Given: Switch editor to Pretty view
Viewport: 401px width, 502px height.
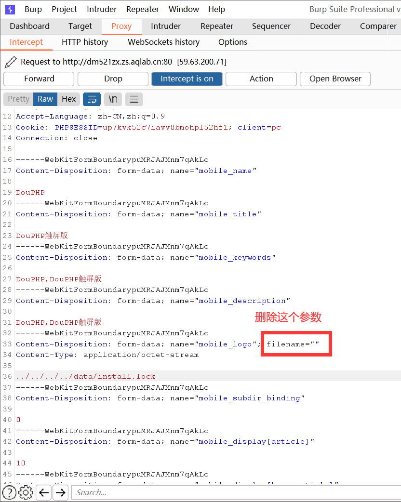Looking at the screenshot, I should [19, 99].
